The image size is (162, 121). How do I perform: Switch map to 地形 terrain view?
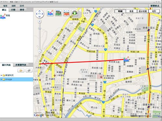pyautogui.click(x=154, y=11)
